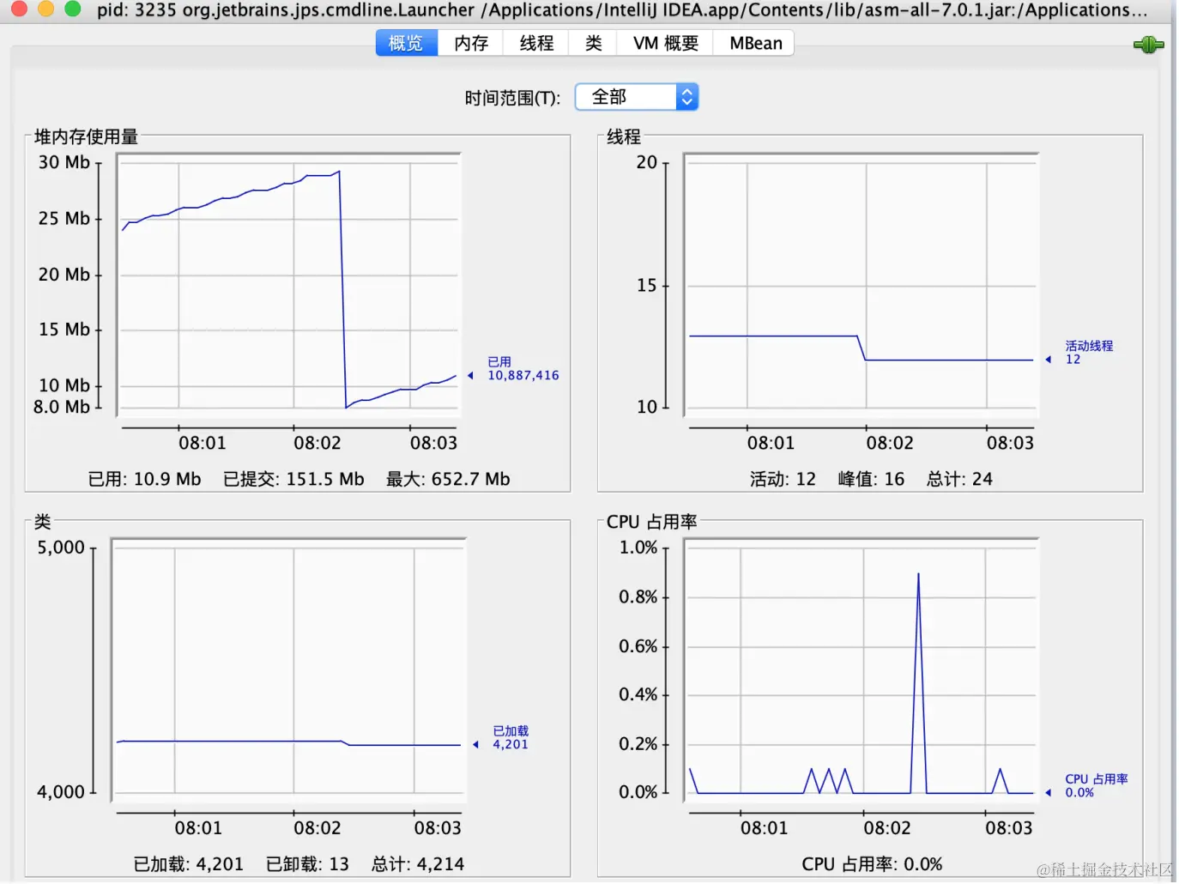Open the VM 概要 tab
1179x884 pixels.
(x=666, y=43)
